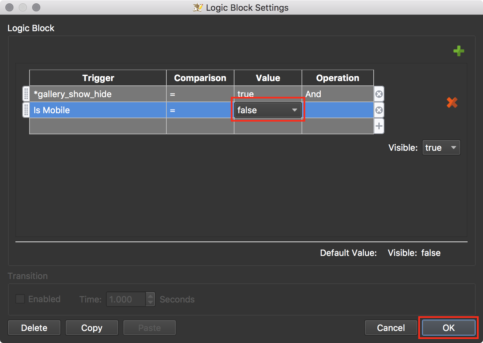Click the Trigger column header
This screenshot has width=483, height=343.
click(x=98, y=78)
